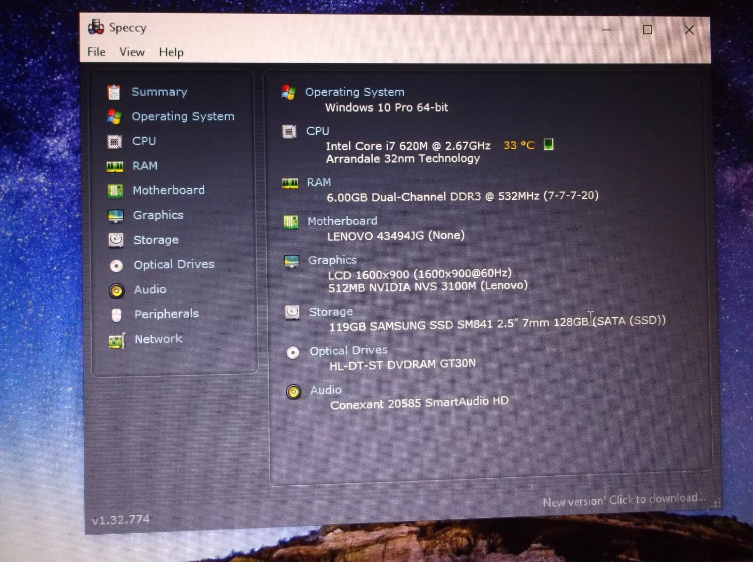Click the Graphics monitor icon in summary panel
Image resolution: width=753 pixels, height=562 pixels.
pyautogui.click(x=291, y=261)
